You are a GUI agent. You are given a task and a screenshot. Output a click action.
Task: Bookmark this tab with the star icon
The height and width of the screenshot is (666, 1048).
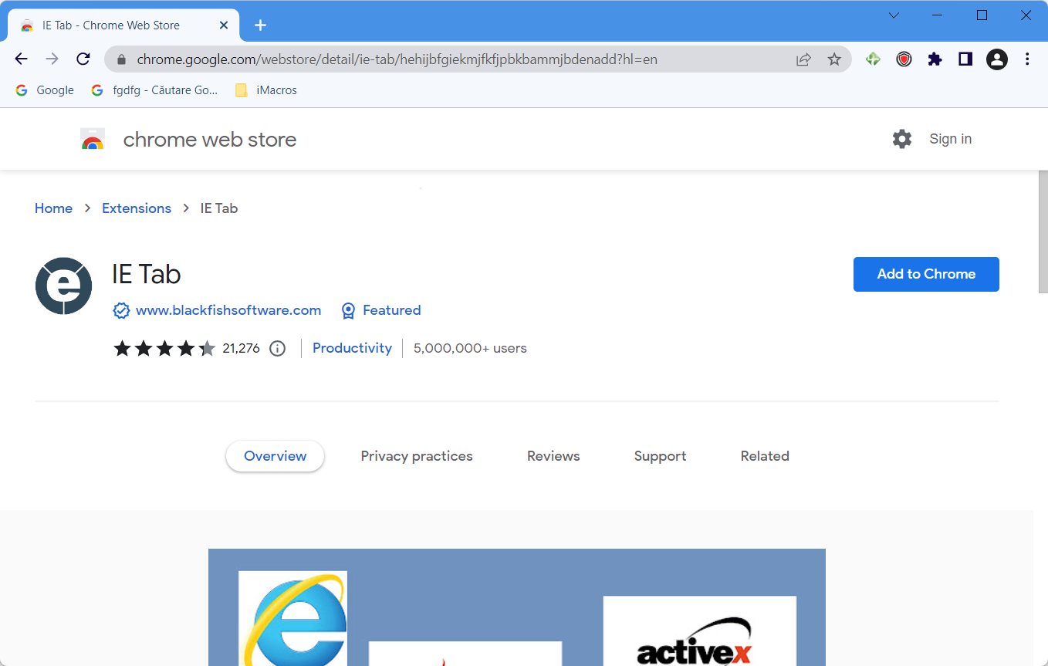coord(834,59)
